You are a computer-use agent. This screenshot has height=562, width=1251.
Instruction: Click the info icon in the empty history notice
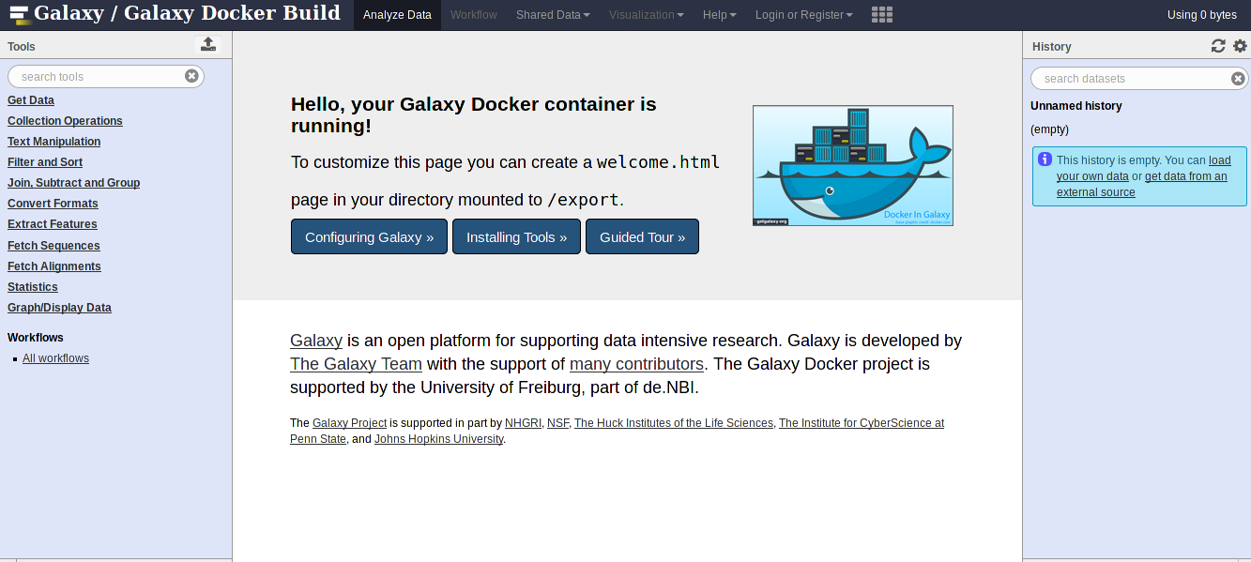click(x=1045, y=159)
